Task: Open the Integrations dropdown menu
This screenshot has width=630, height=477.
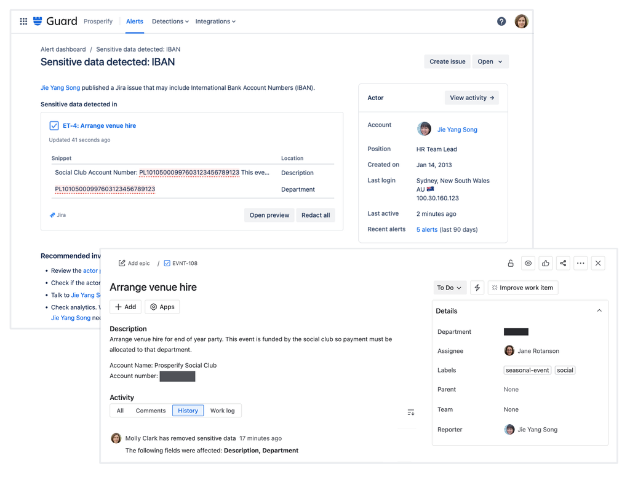Action: (x=215, y=22)
